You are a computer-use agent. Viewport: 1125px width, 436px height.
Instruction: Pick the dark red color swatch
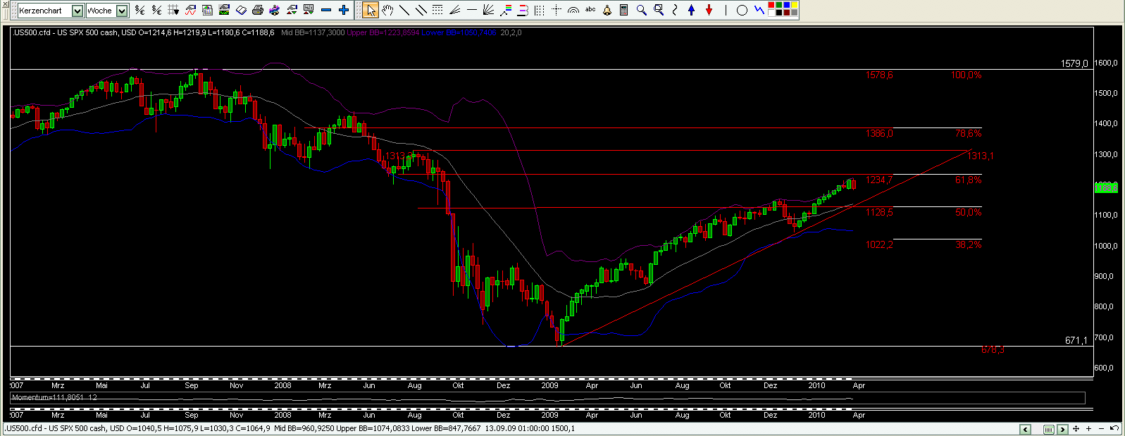786,13
